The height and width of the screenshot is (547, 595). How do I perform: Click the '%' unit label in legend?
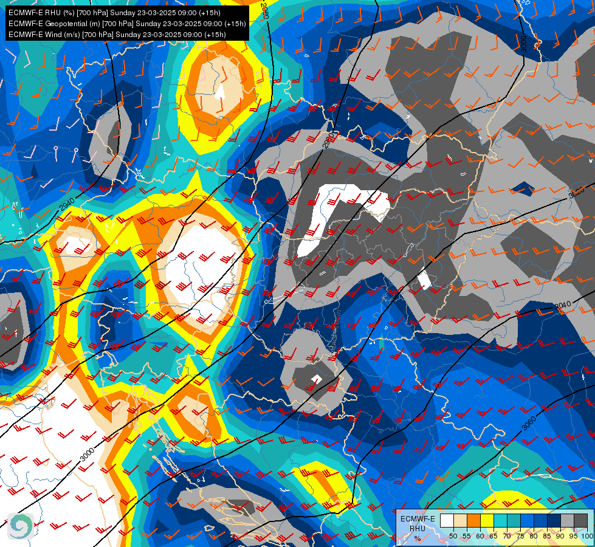click(x=418, y=538)
